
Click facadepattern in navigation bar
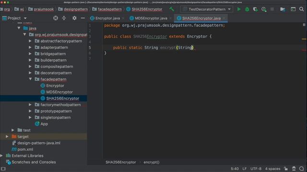pos(110,9)
